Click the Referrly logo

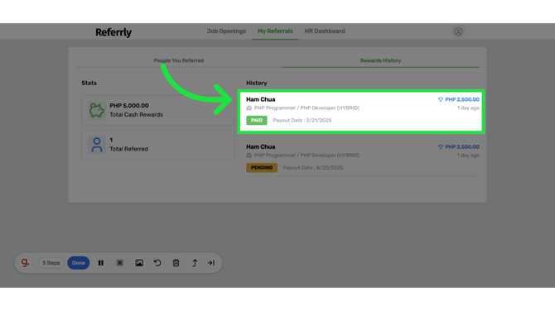[x=113, y=32]
